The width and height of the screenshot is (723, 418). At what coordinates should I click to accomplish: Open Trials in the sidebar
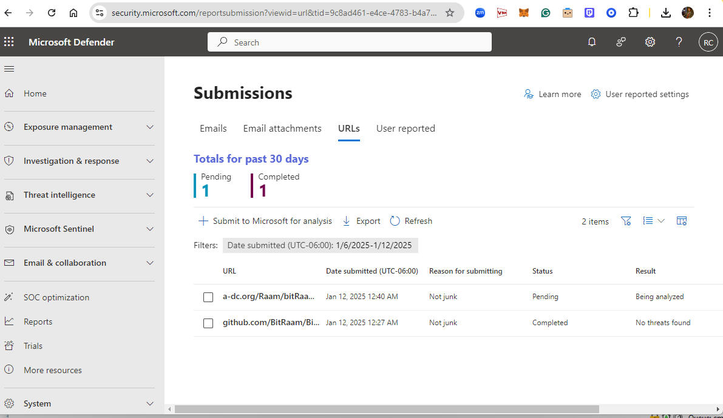(33, 346)
